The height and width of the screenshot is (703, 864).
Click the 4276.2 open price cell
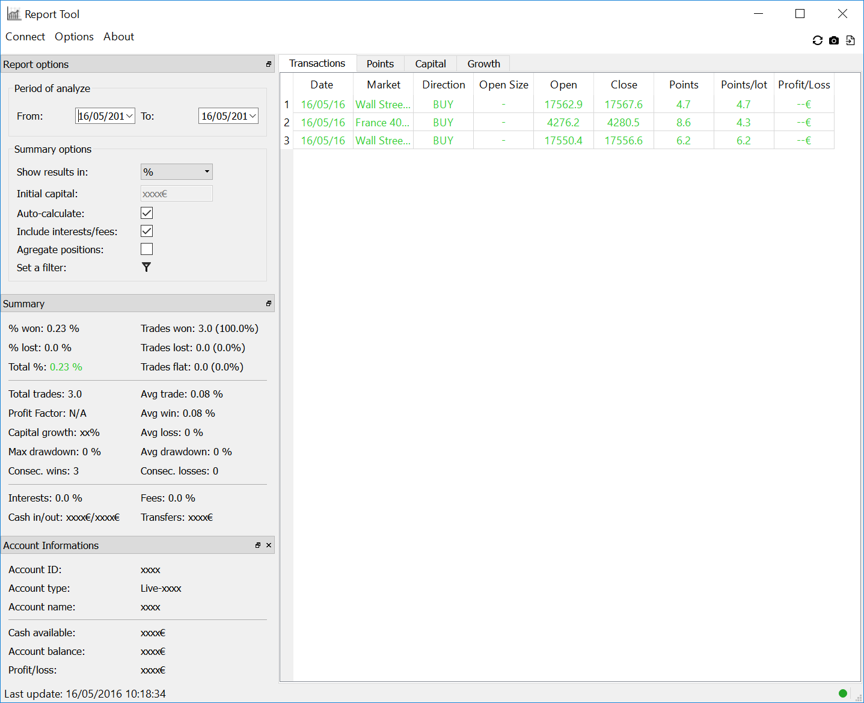tap(564, 122)
